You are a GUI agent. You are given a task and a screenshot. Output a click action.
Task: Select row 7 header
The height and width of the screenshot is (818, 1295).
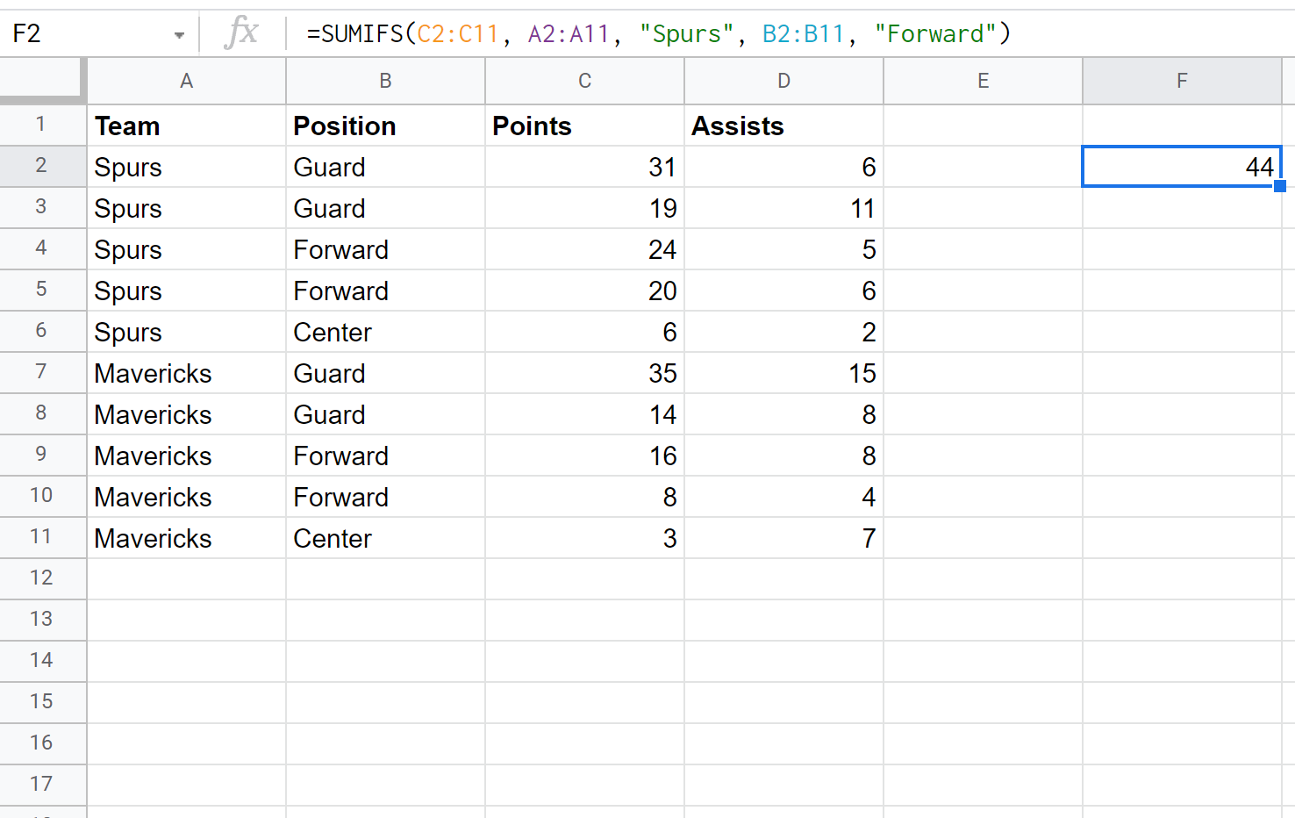42,372
